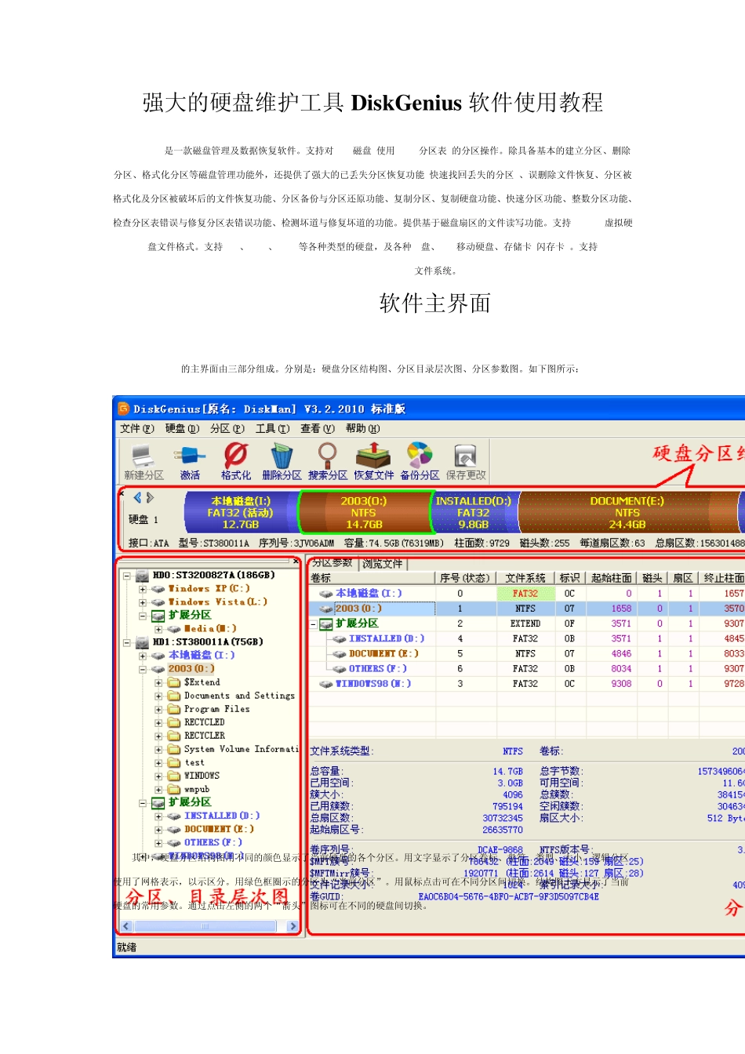Expand the Windows Vista (L:) tree node
Screen dimensions: 745x1054
143,602
